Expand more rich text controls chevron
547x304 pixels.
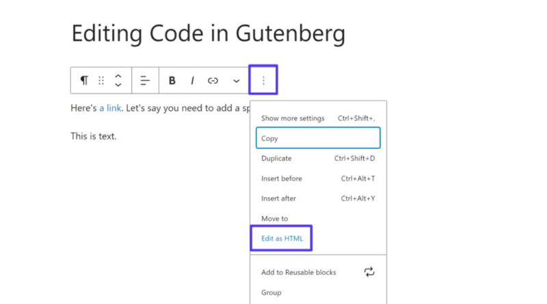236,81
